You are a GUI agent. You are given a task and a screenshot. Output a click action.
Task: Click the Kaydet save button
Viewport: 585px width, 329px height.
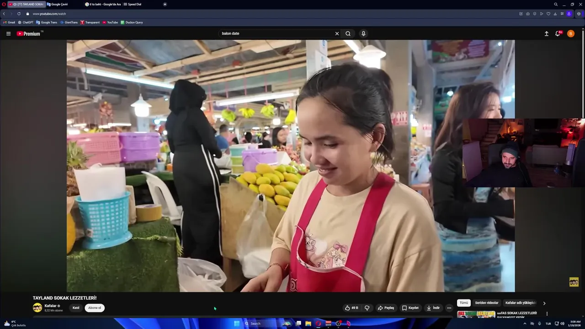(410, 308)
